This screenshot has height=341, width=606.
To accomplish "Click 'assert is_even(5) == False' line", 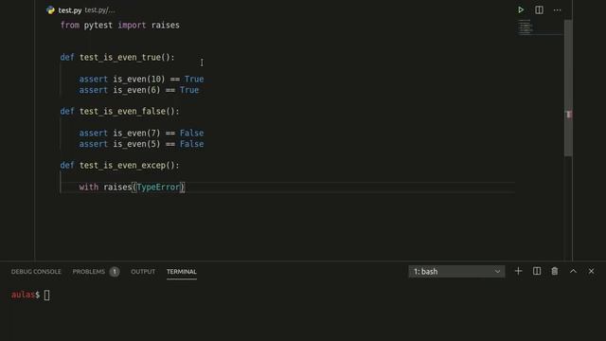I will pyautogui.click(x=141, y=144).
